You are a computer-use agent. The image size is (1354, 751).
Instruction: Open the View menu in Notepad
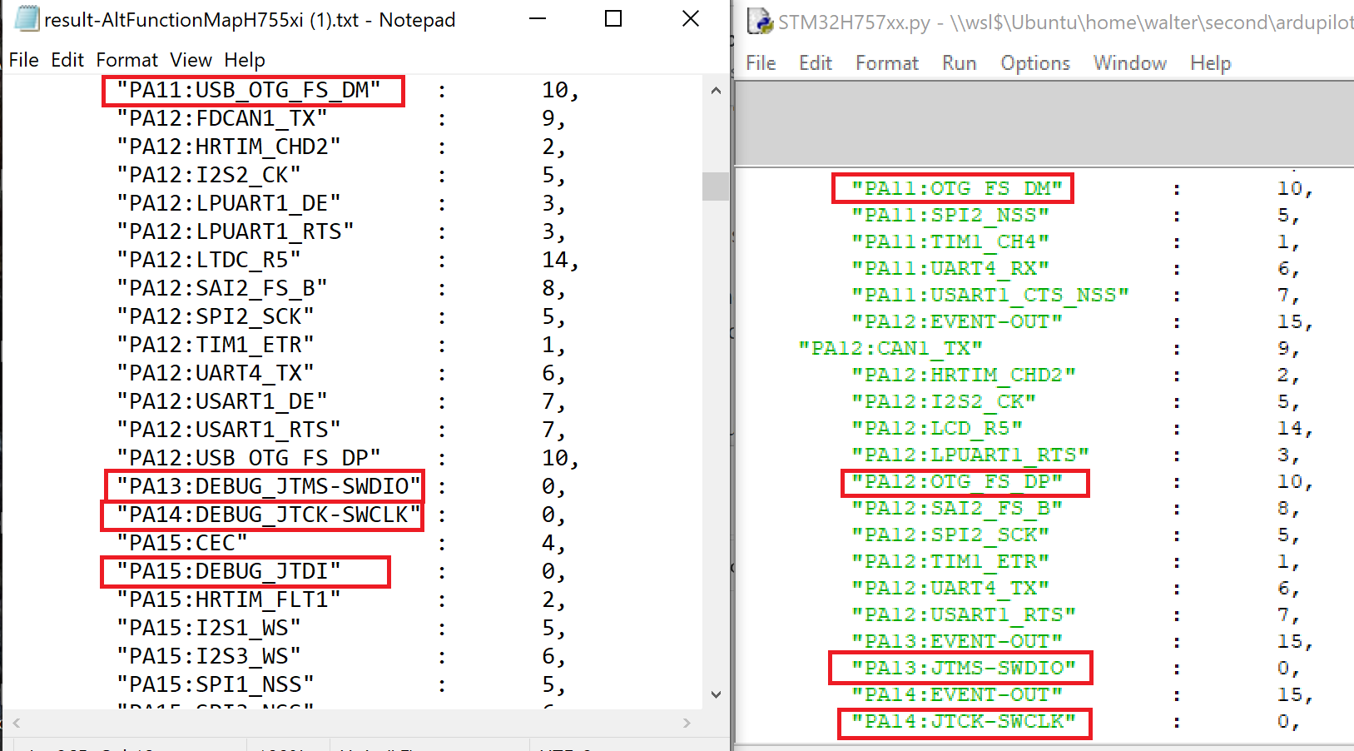tap(191, 59)
